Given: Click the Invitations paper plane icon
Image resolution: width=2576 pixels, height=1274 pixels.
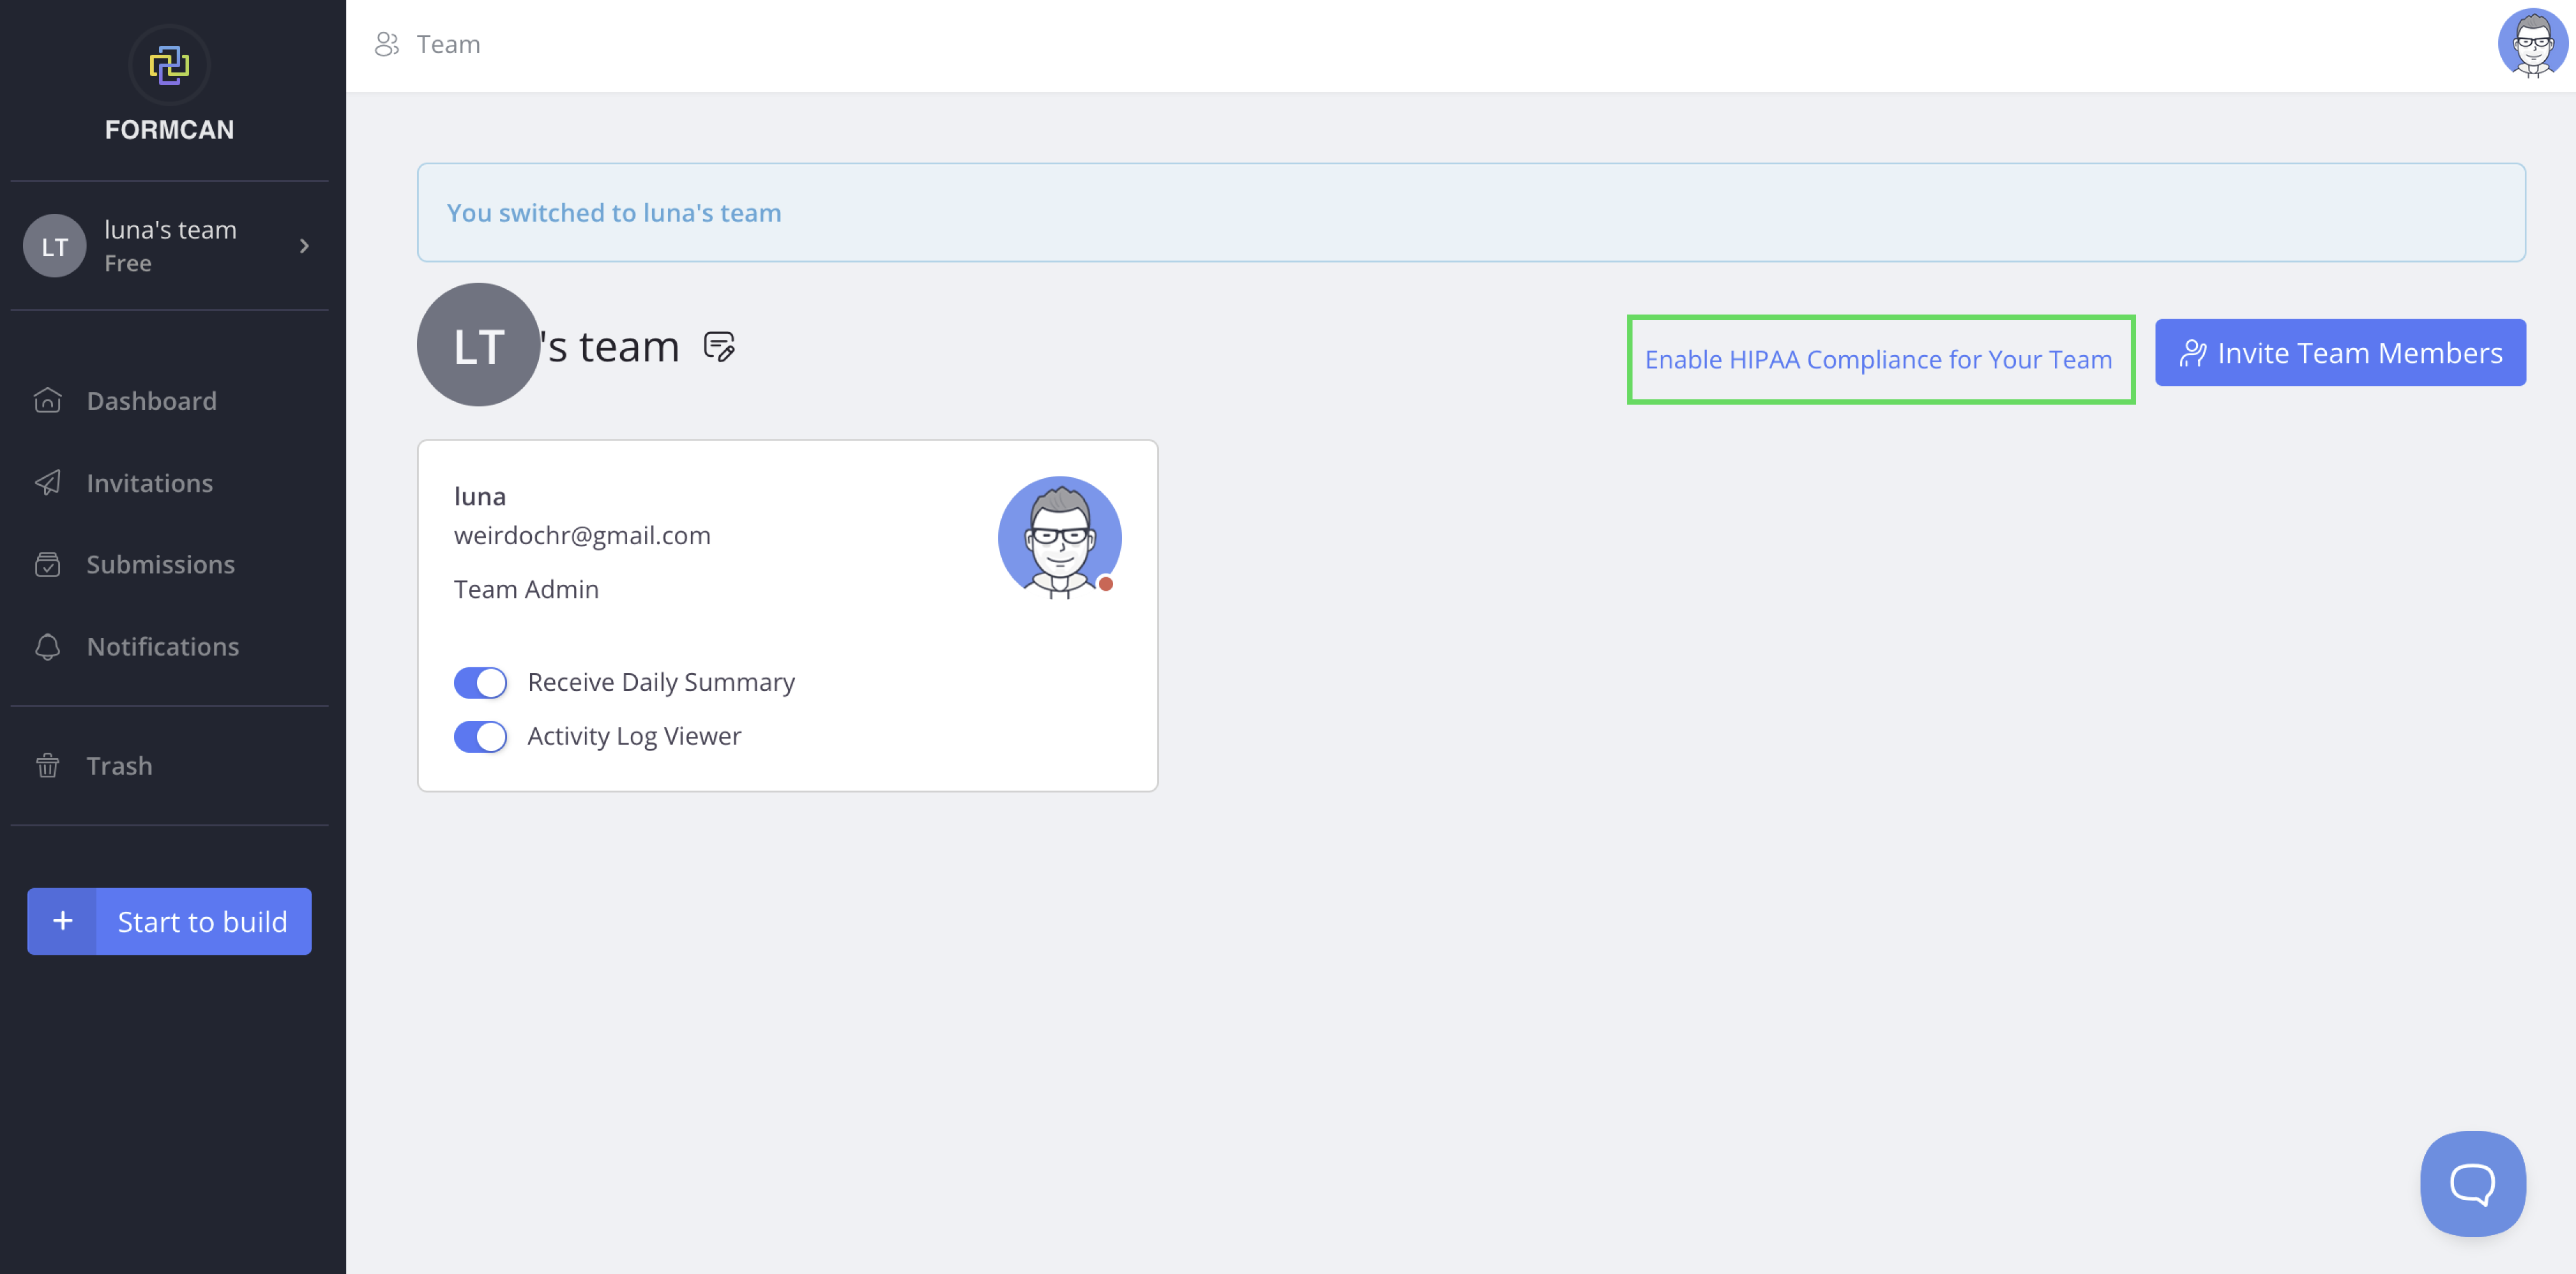Looking at the screenshot, I should pyautogui.click(x=48, y=483).
